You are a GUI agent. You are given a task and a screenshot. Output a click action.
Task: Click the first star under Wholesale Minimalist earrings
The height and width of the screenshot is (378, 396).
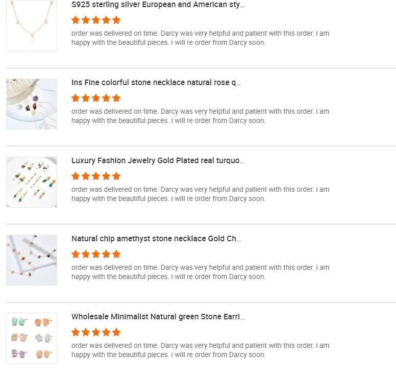[76, 332]
